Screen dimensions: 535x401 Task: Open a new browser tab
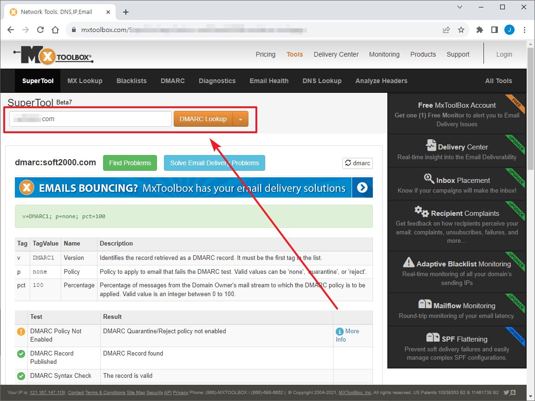pos(126,12)
